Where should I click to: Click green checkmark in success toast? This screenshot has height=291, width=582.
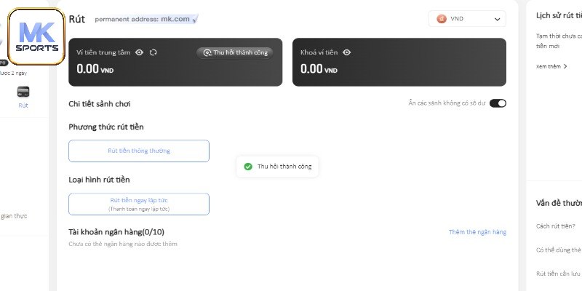248,167
